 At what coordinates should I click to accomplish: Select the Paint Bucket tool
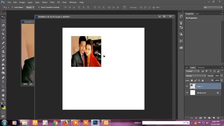[3, 64]
